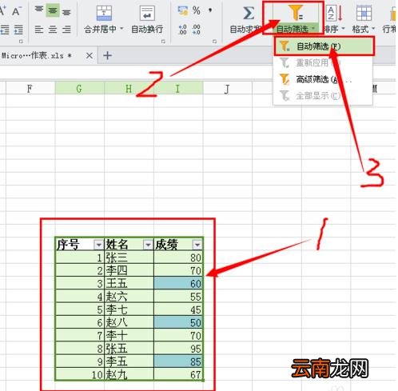Expand the 自动筛选 ribbon dropdown arrow
398x391 pixels.
coord(313,28)
